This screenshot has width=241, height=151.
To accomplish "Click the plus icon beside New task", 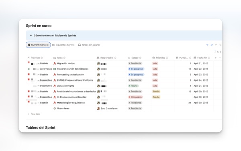I will click(x=29, y=114).
